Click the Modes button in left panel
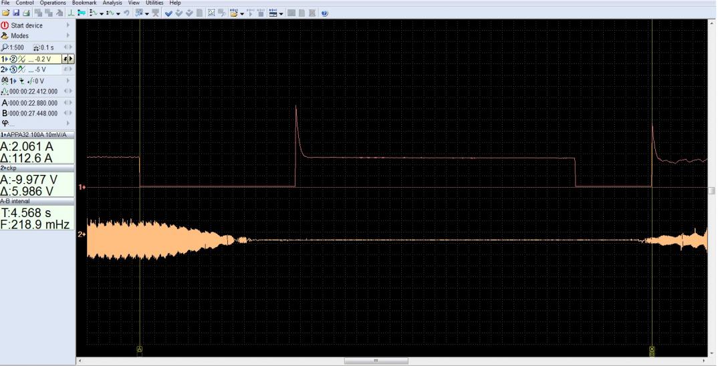 [20, 36]
